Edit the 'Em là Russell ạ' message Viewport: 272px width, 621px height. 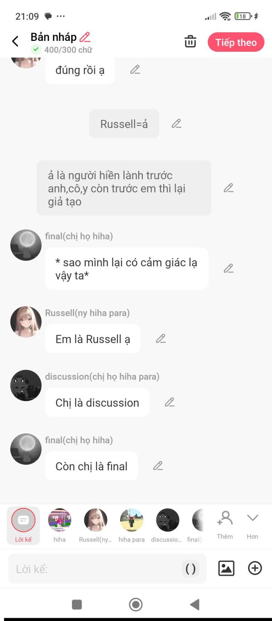point(161,338)
